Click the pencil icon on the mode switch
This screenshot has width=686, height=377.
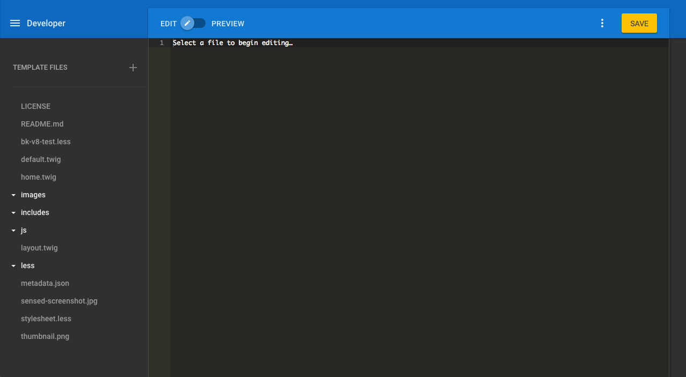click(x=187, y=23)
